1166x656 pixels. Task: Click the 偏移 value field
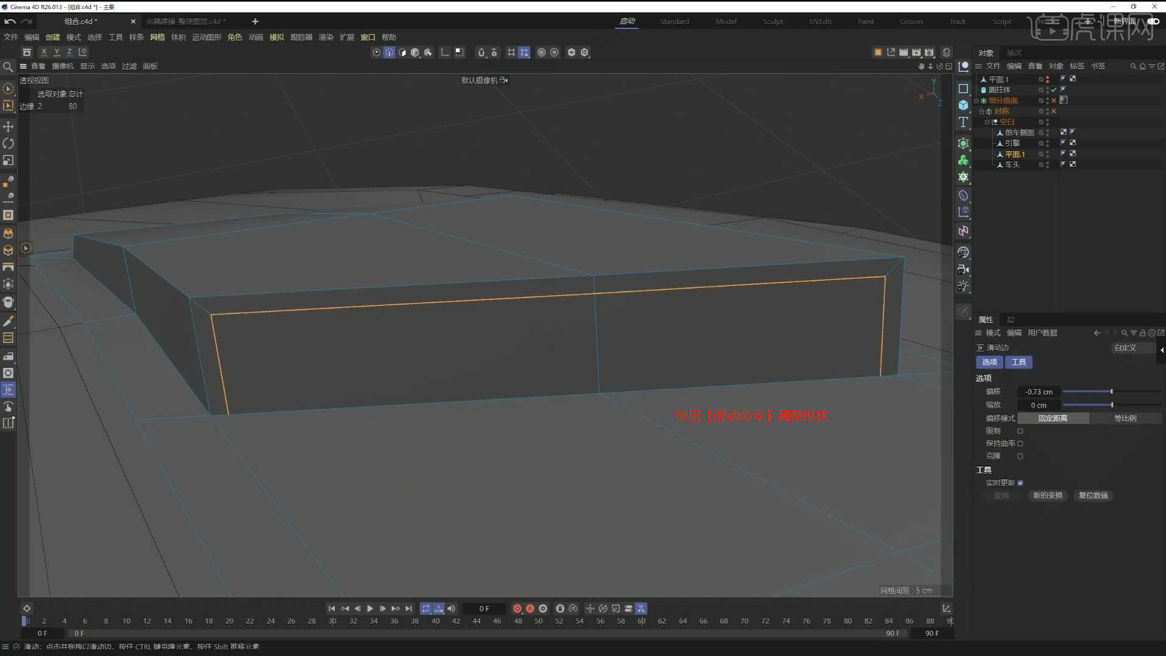tap(1038, 392)
